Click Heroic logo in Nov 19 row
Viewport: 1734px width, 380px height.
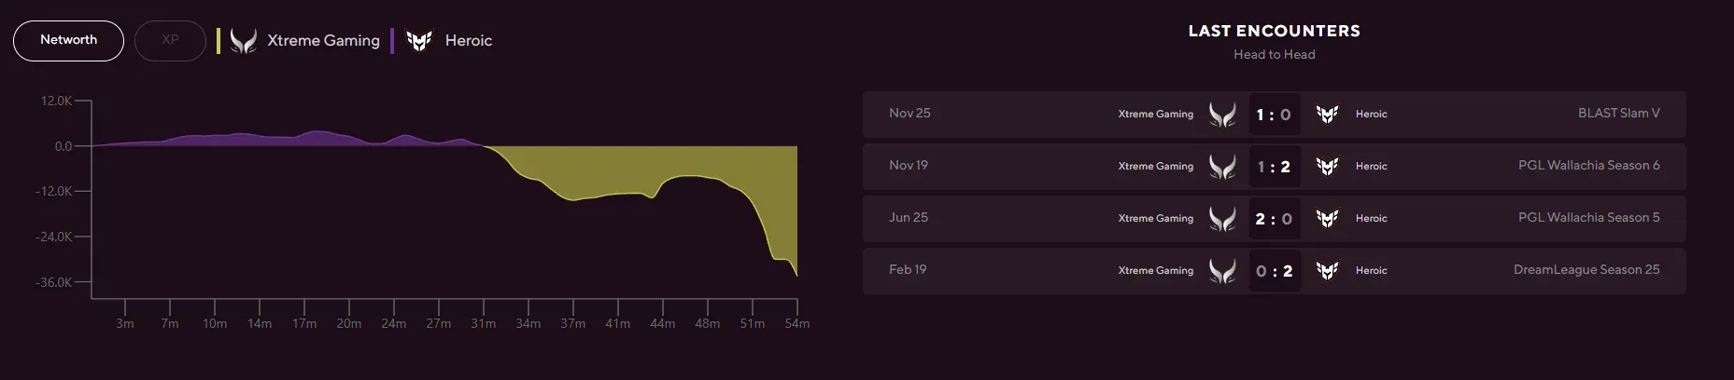point(1327,167)
